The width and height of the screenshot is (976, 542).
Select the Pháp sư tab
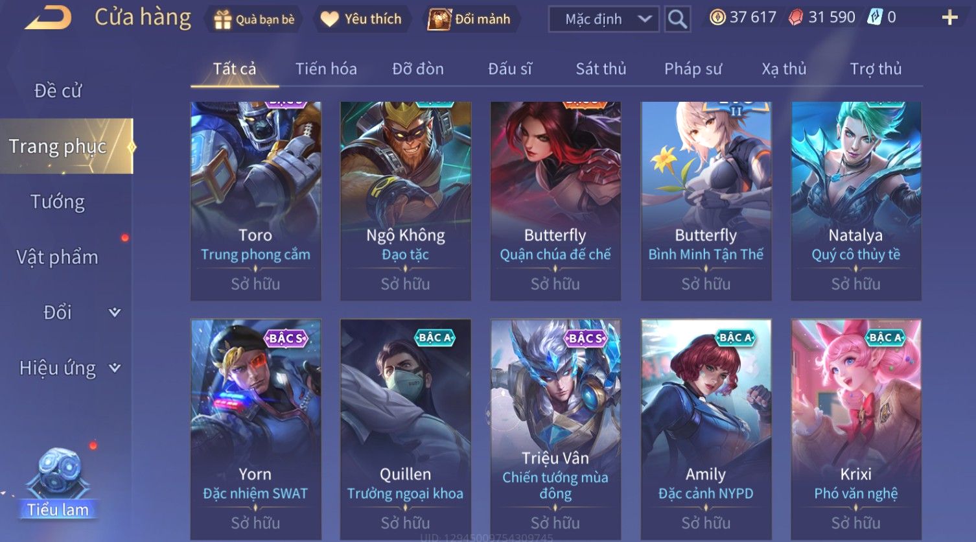point(693,69)
